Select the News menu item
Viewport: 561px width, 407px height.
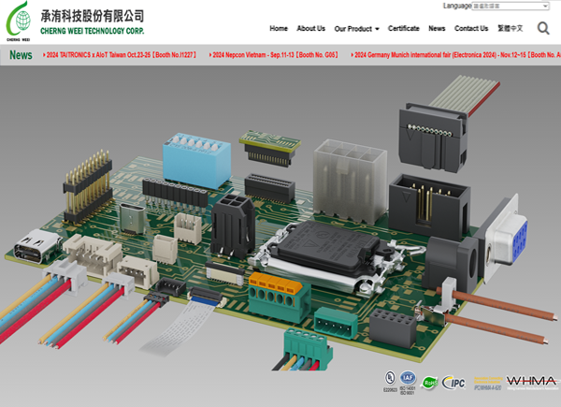point(437,29)
